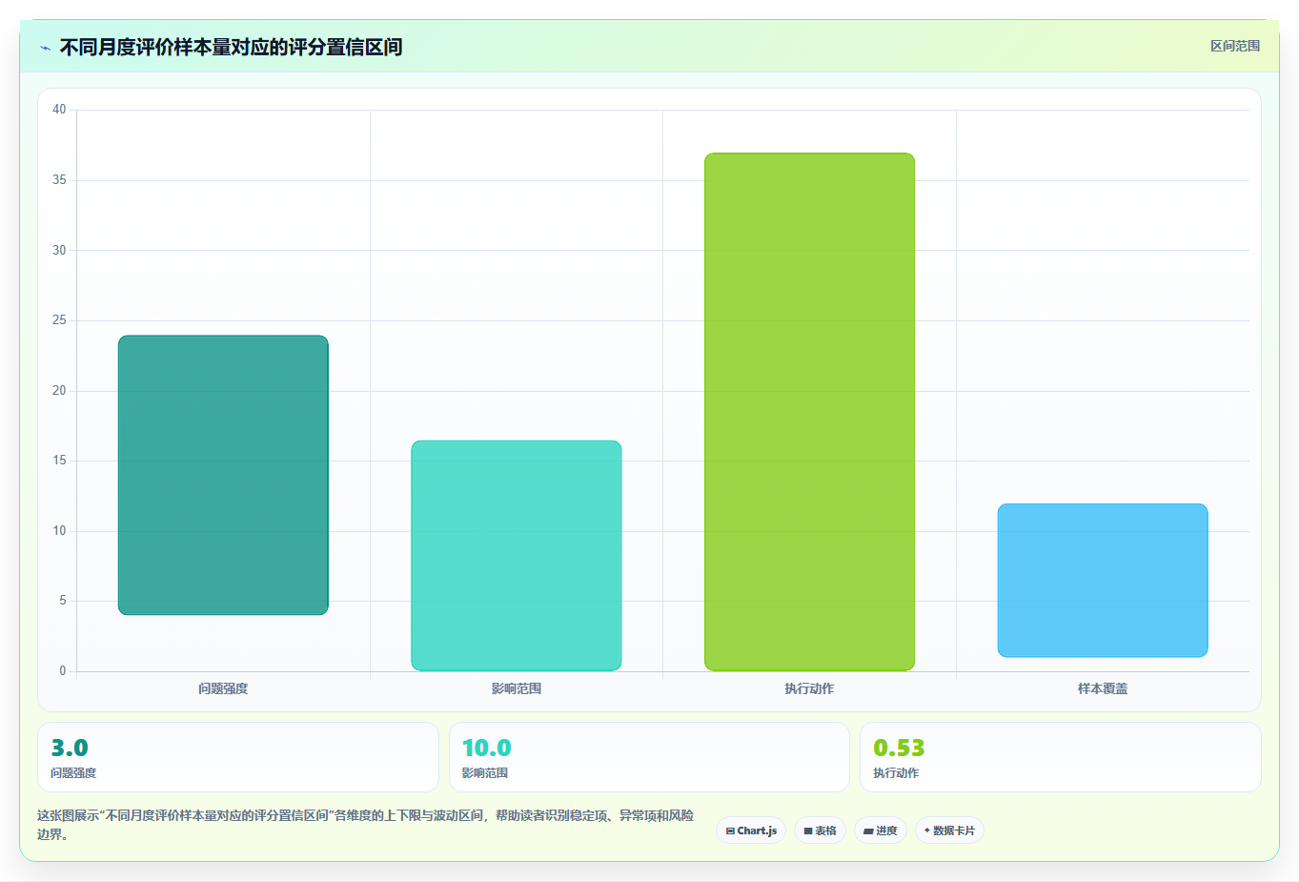Open the 3.0 问题强度 data card

click(238, 757)
